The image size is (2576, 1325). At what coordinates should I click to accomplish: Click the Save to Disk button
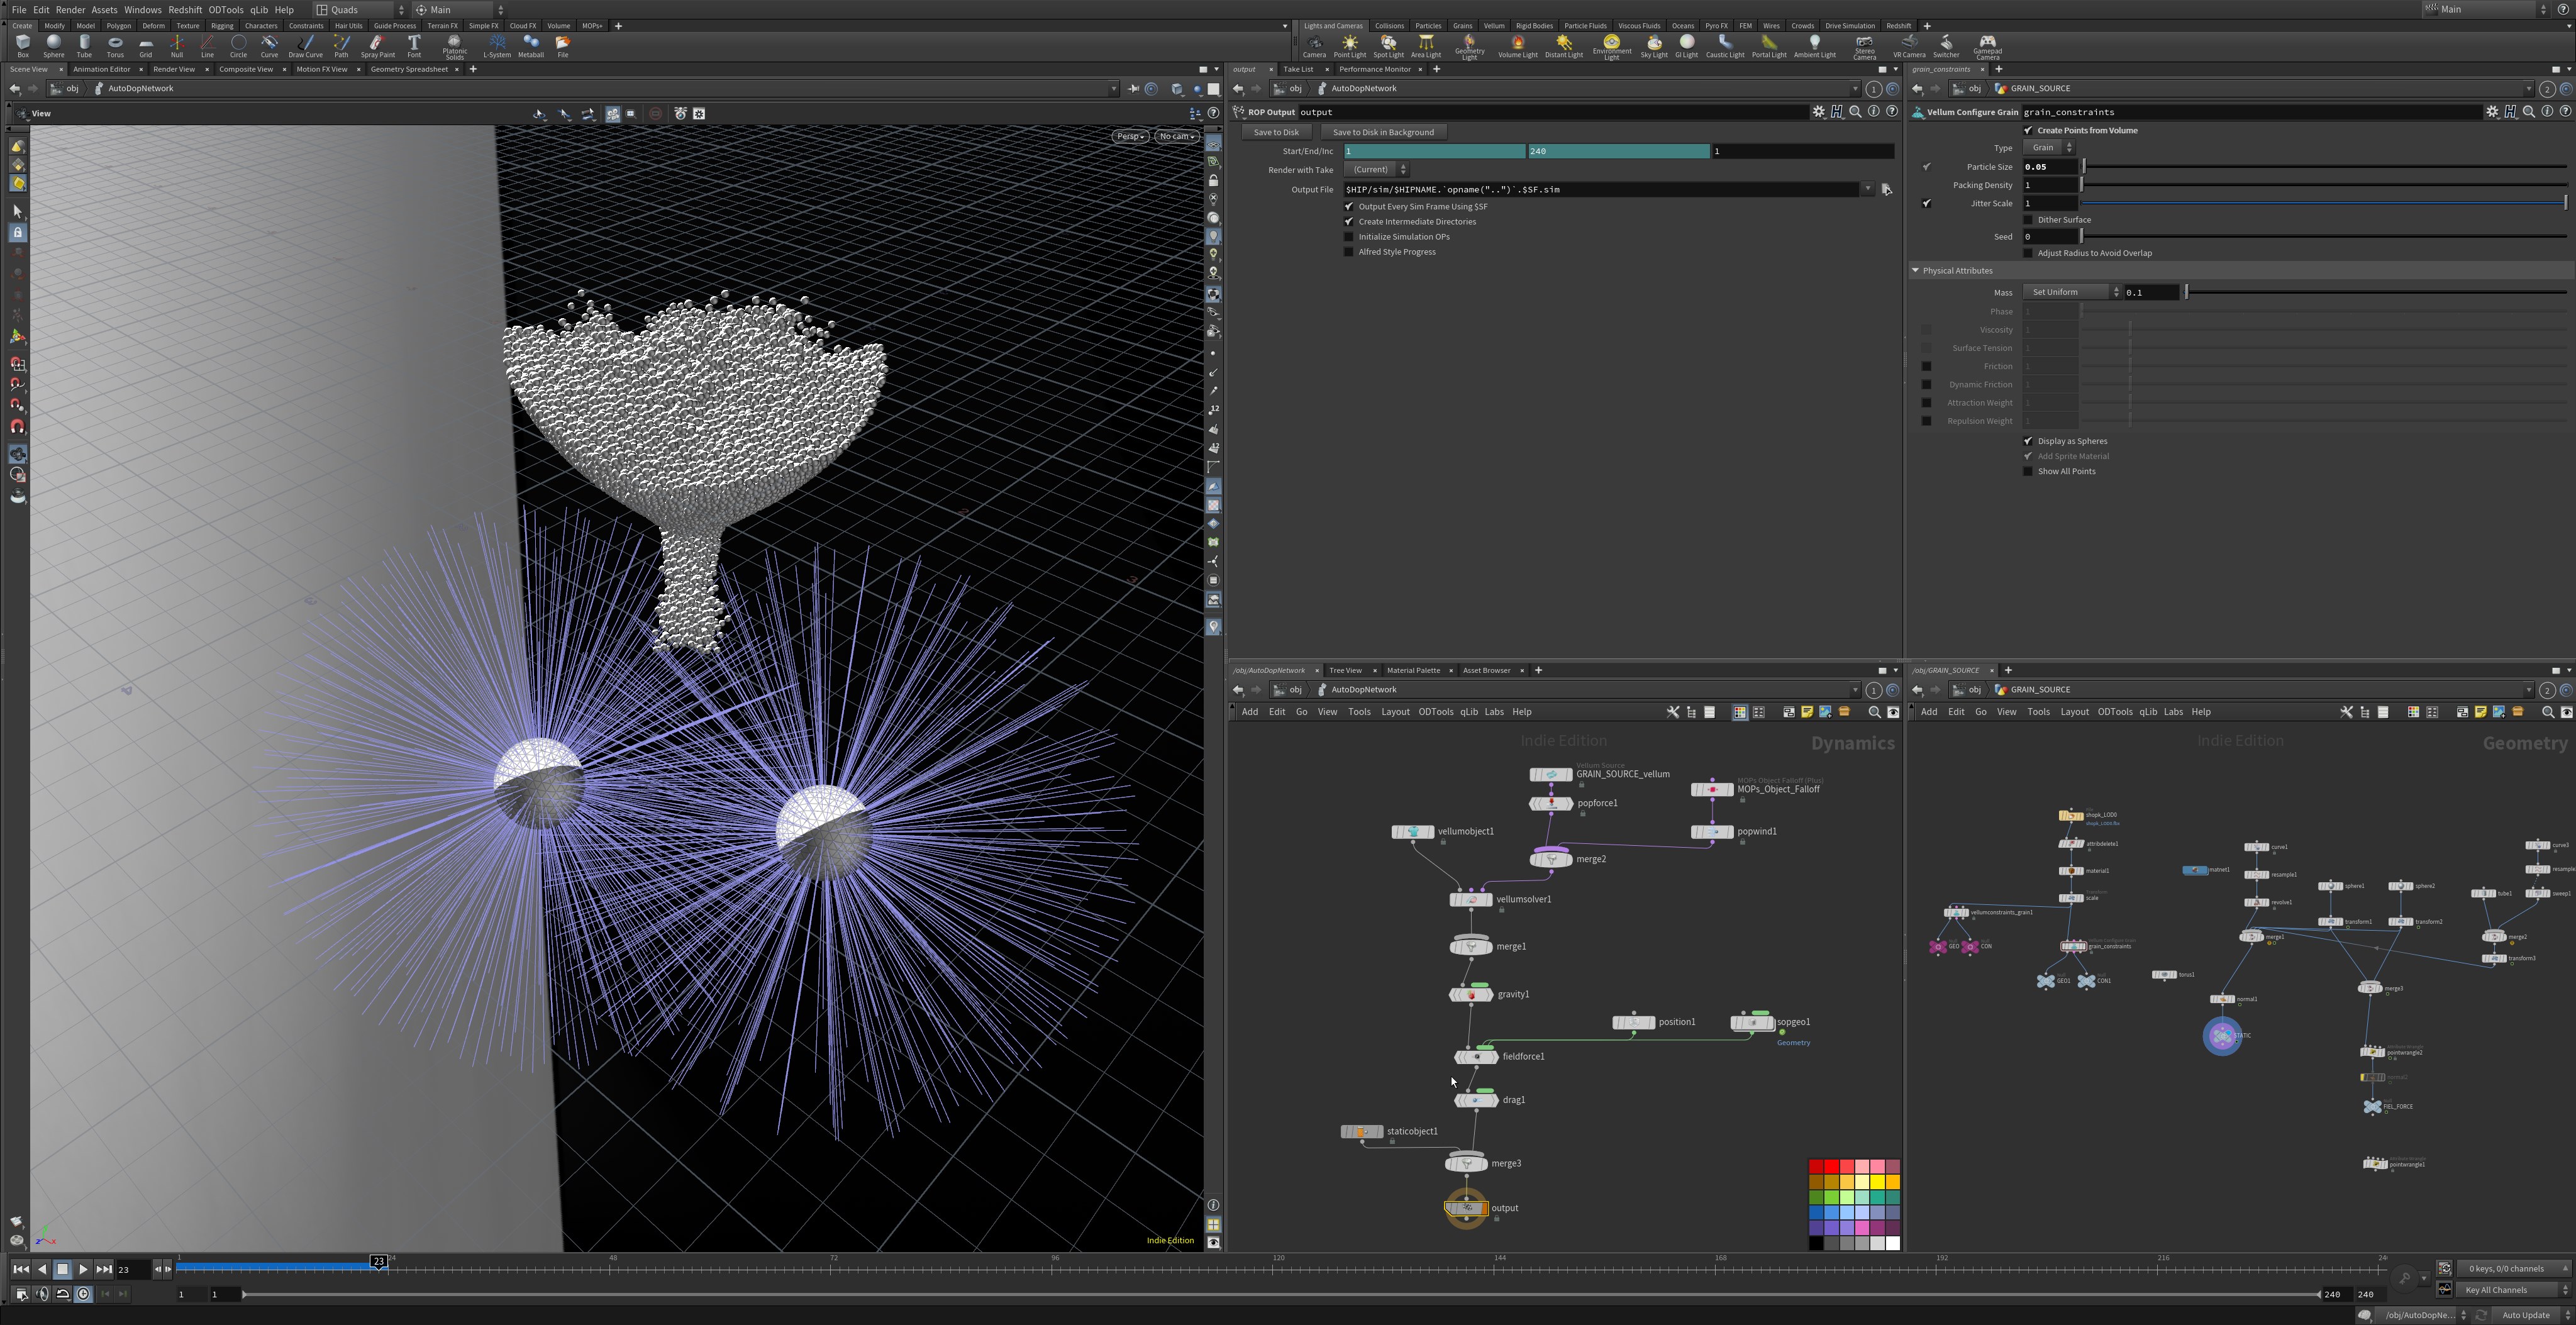click(1276, 132)
